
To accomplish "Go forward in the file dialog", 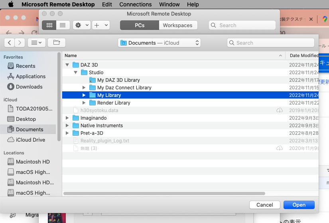I will pos(20,43).
